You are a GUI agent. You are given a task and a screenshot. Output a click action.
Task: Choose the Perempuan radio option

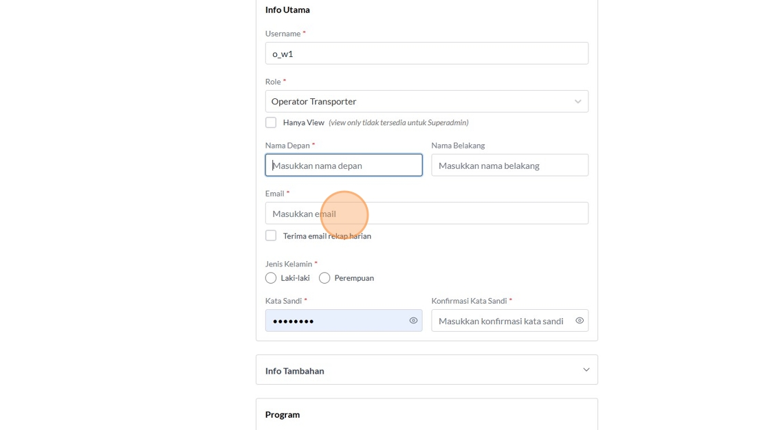[x=324, y=278]
